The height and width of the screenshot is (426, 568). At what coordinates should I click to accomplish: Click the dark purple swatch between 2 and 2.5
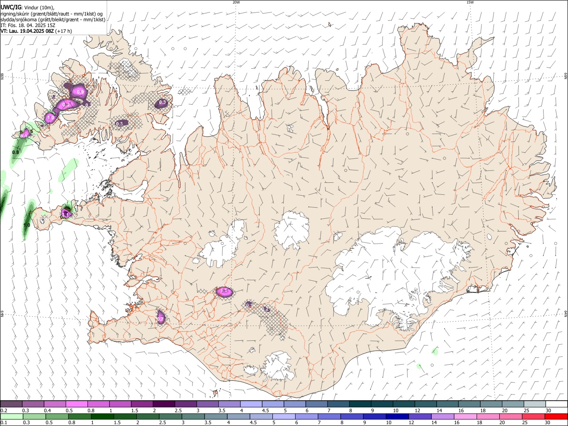pyautogui.click(x=164, y=404)
